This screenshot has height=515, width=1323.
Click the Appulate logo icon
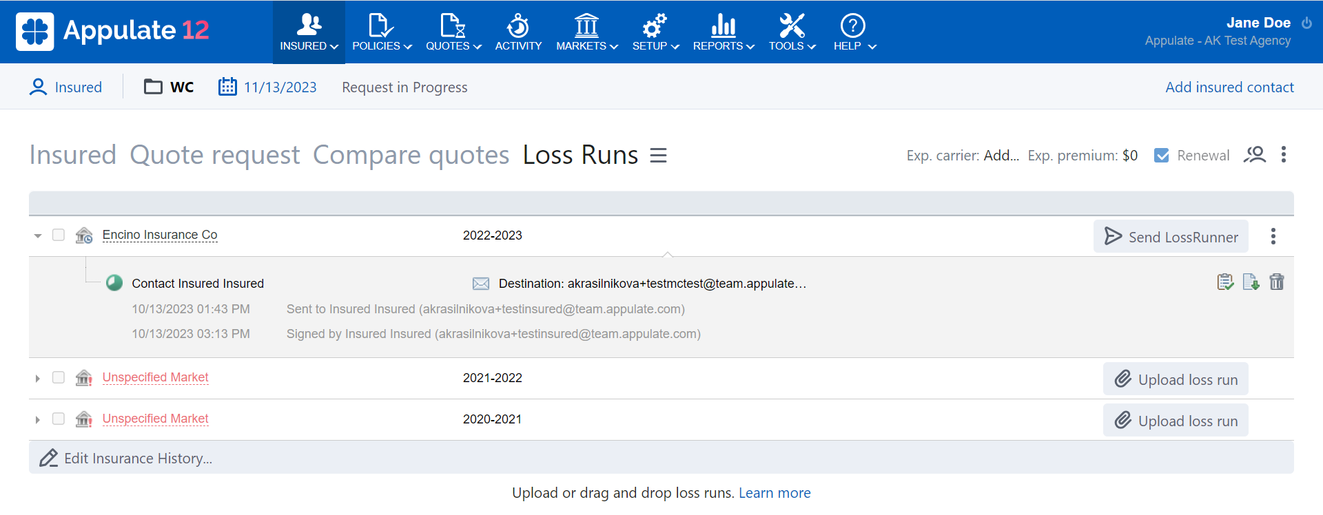pyautogui.click(x=35, y=32)
